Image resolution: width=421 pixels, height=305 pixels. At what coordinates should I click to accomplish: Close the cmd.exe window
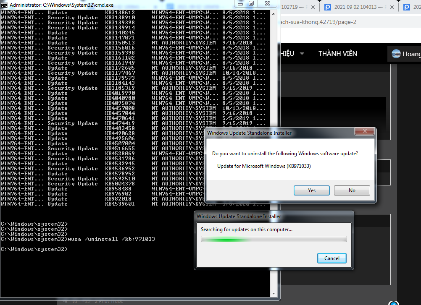(x=267, y=3)
